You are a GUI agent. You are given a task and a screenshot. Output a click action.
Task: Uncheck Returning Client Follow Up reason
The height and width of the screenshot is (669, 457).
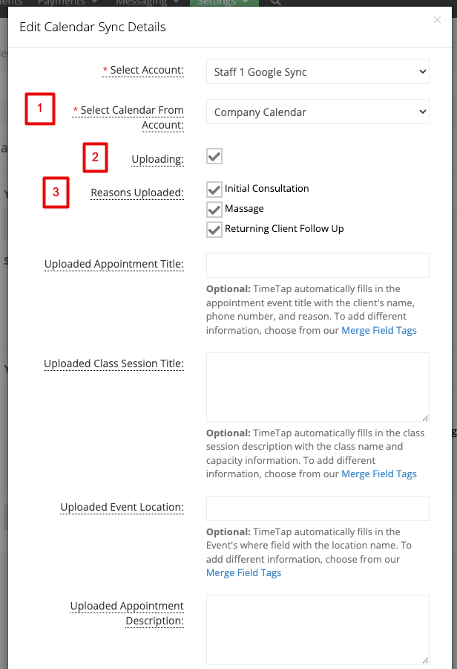(214, 229)
